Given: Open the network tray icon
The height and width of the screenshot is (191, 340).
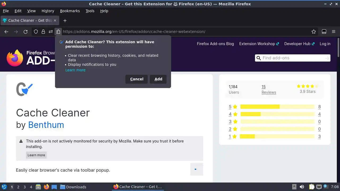Looking at the screenshot, I should point(319,187).
